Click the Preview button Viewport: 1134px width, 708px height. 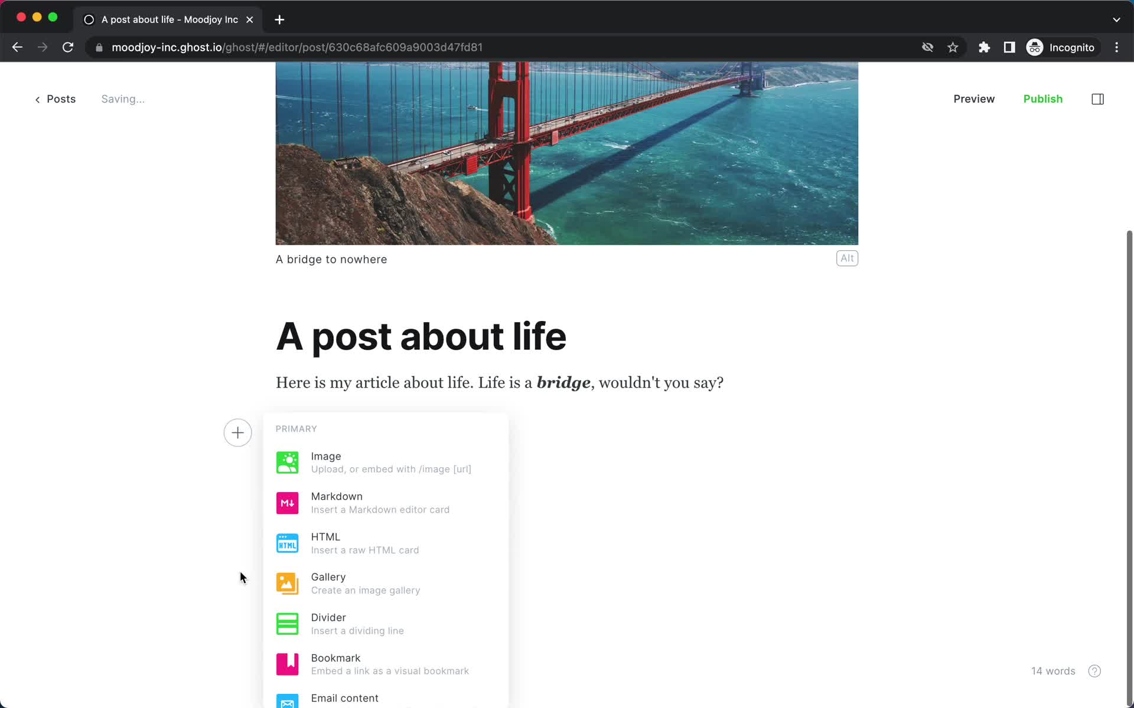(x=974, y=99)
